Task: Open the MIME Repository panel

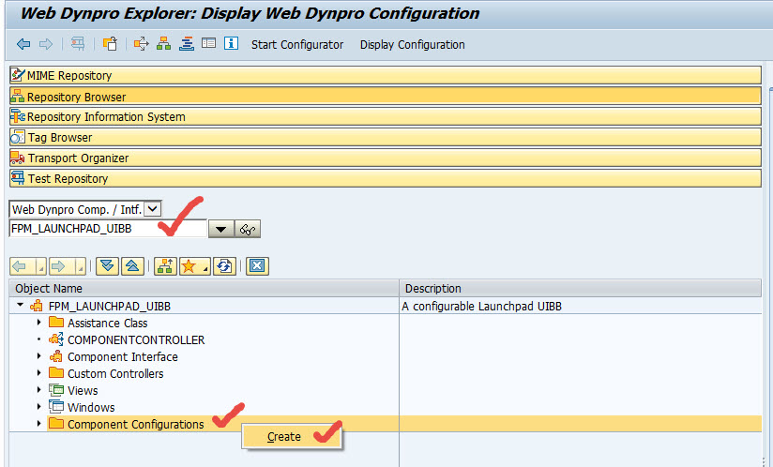Action: point(386,75)
